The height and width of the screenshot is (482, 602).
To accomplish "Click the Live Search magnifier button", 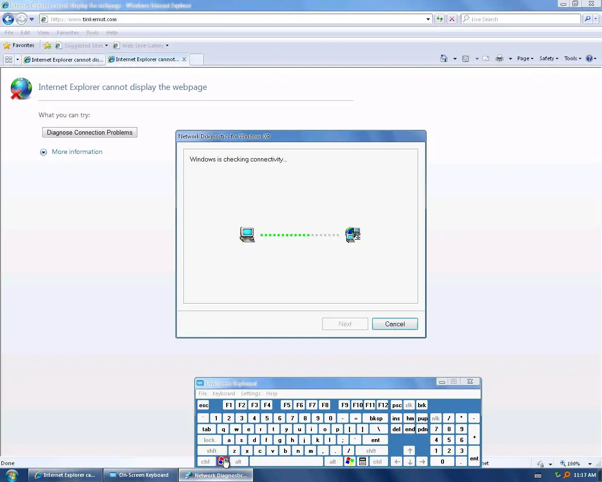I will click(587, 19).
